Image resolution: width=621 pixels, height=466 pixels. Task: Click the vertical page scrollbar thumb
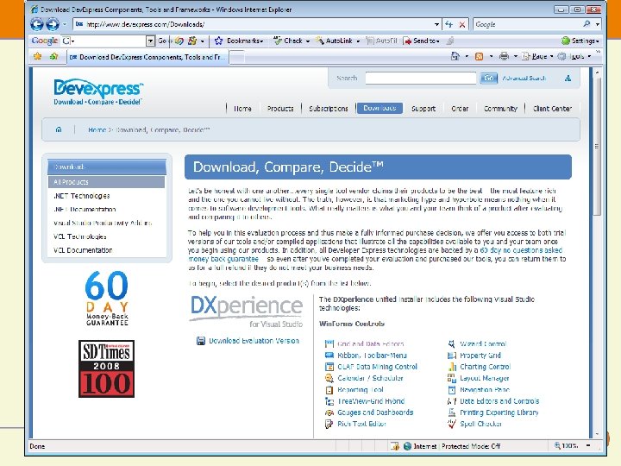pos(597,147)
